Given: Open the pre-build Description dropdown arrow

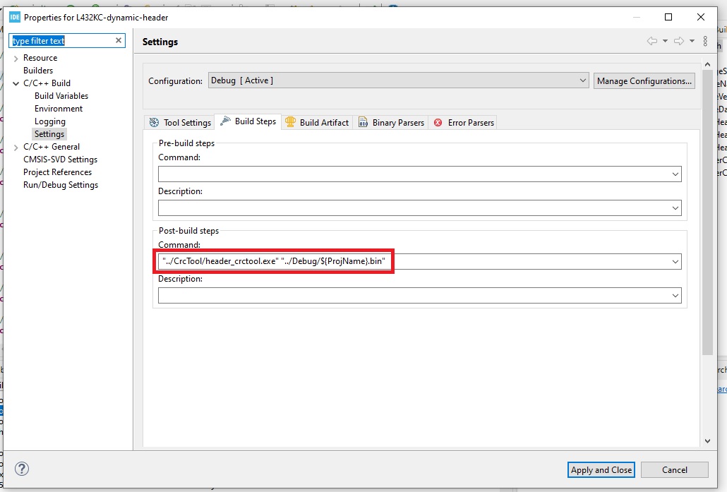Looking at the screenshot, I should pyautogui.click(x=675, y=208).
